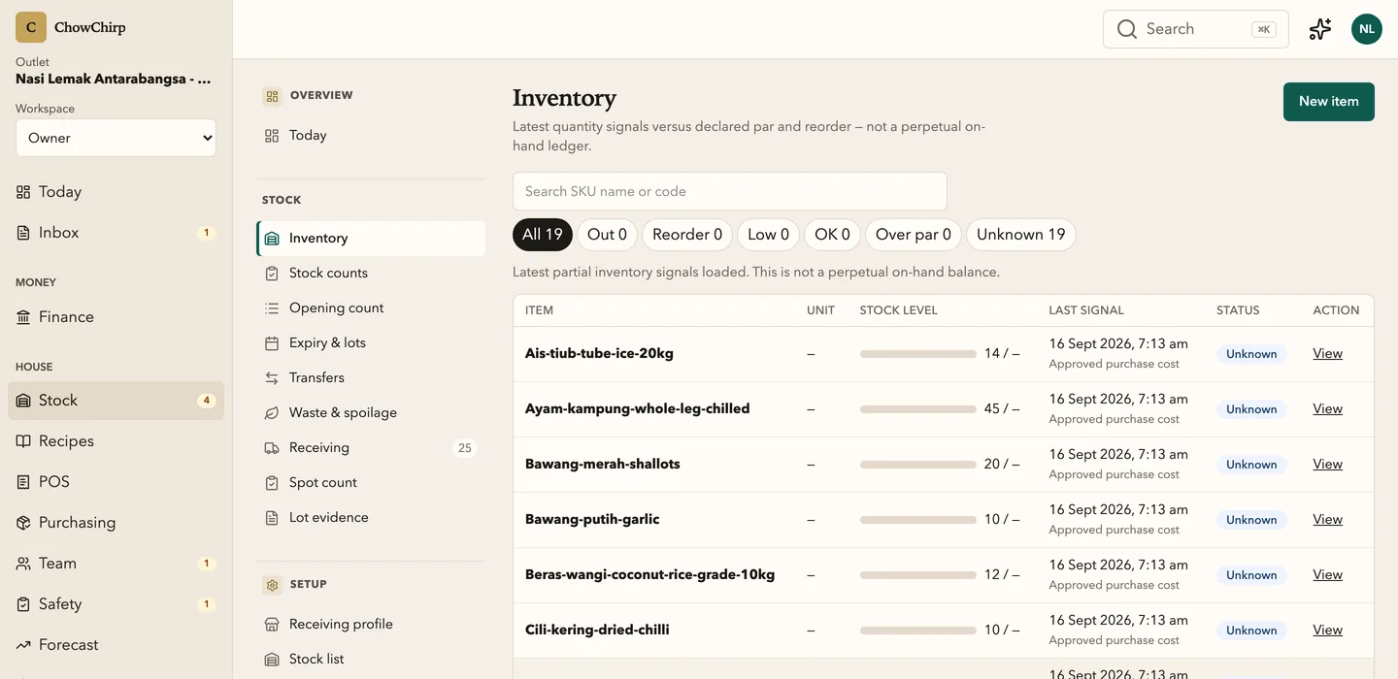Screen dimensions: 1398x679
Task: Focus the Search SKU name or code field
Action: 730,191
